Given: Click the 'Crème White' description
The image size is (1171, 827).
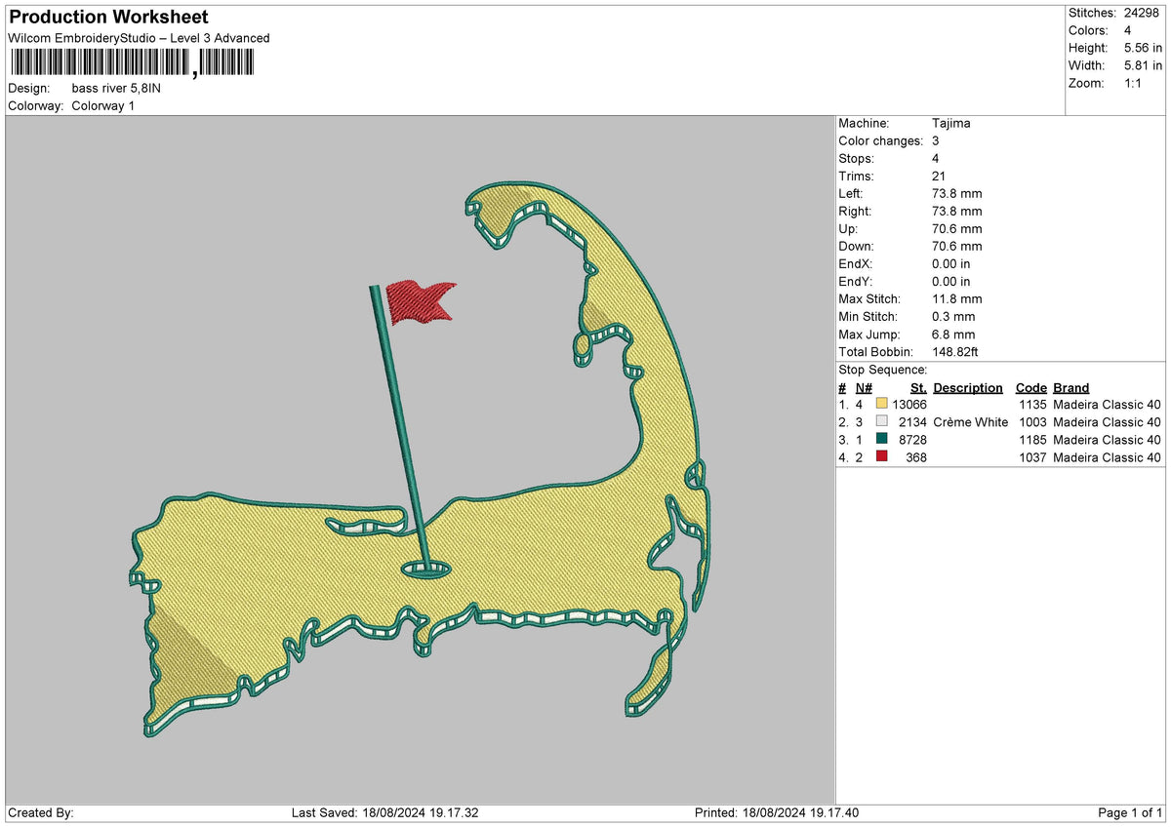Looking at the screenshot, I should click(971, 422).
